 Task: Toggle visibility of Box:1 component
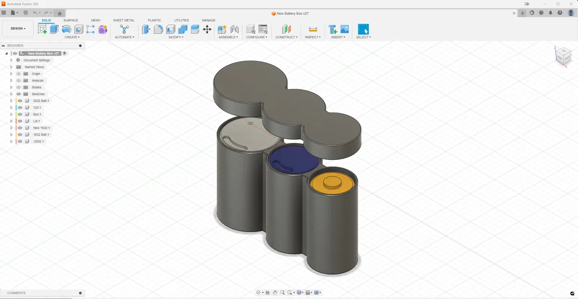pos(20,114)
